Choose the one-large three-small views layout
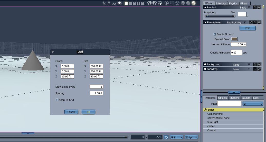The width and height of the screenshot is (266, 142). (x=143, y=3)
